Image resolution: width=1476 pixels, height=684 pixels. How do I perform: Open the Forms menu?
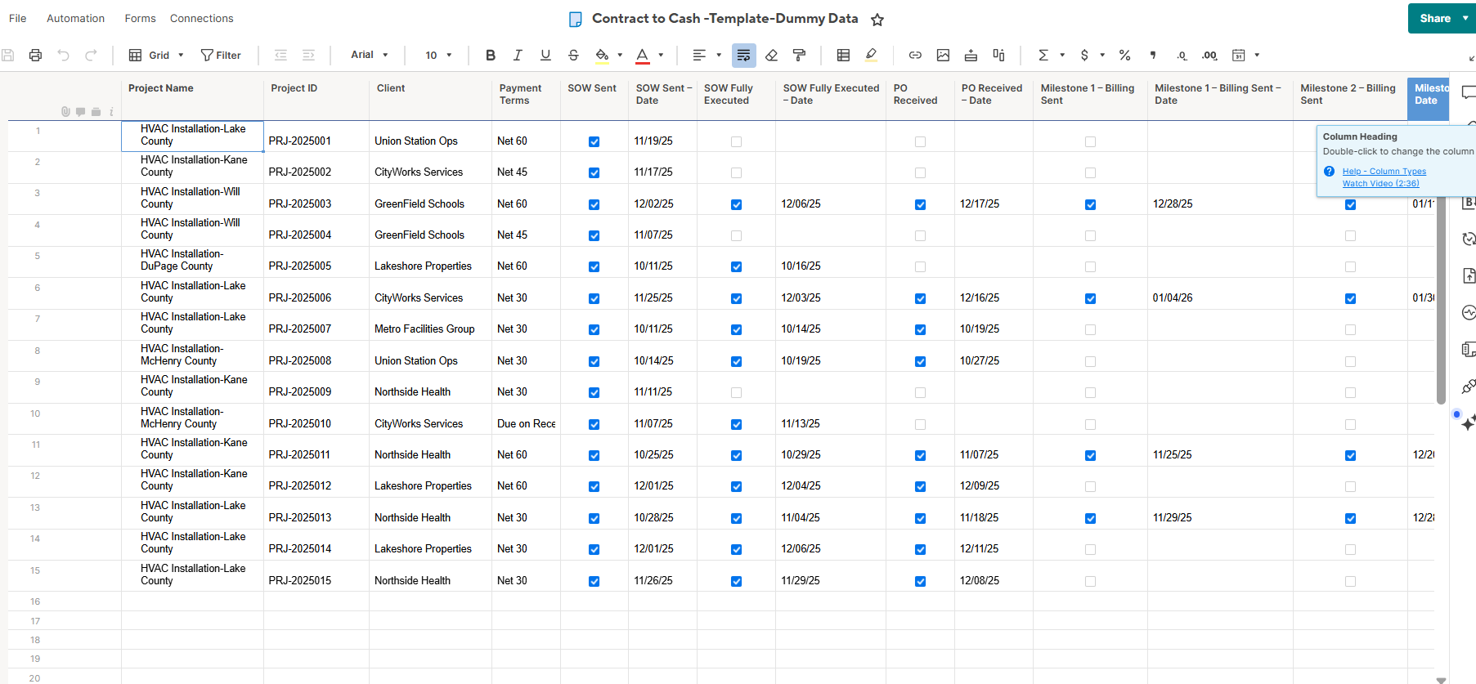tap(140, 18)
